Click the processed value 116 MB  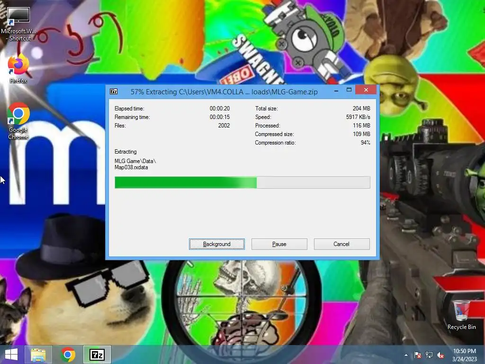361,126
